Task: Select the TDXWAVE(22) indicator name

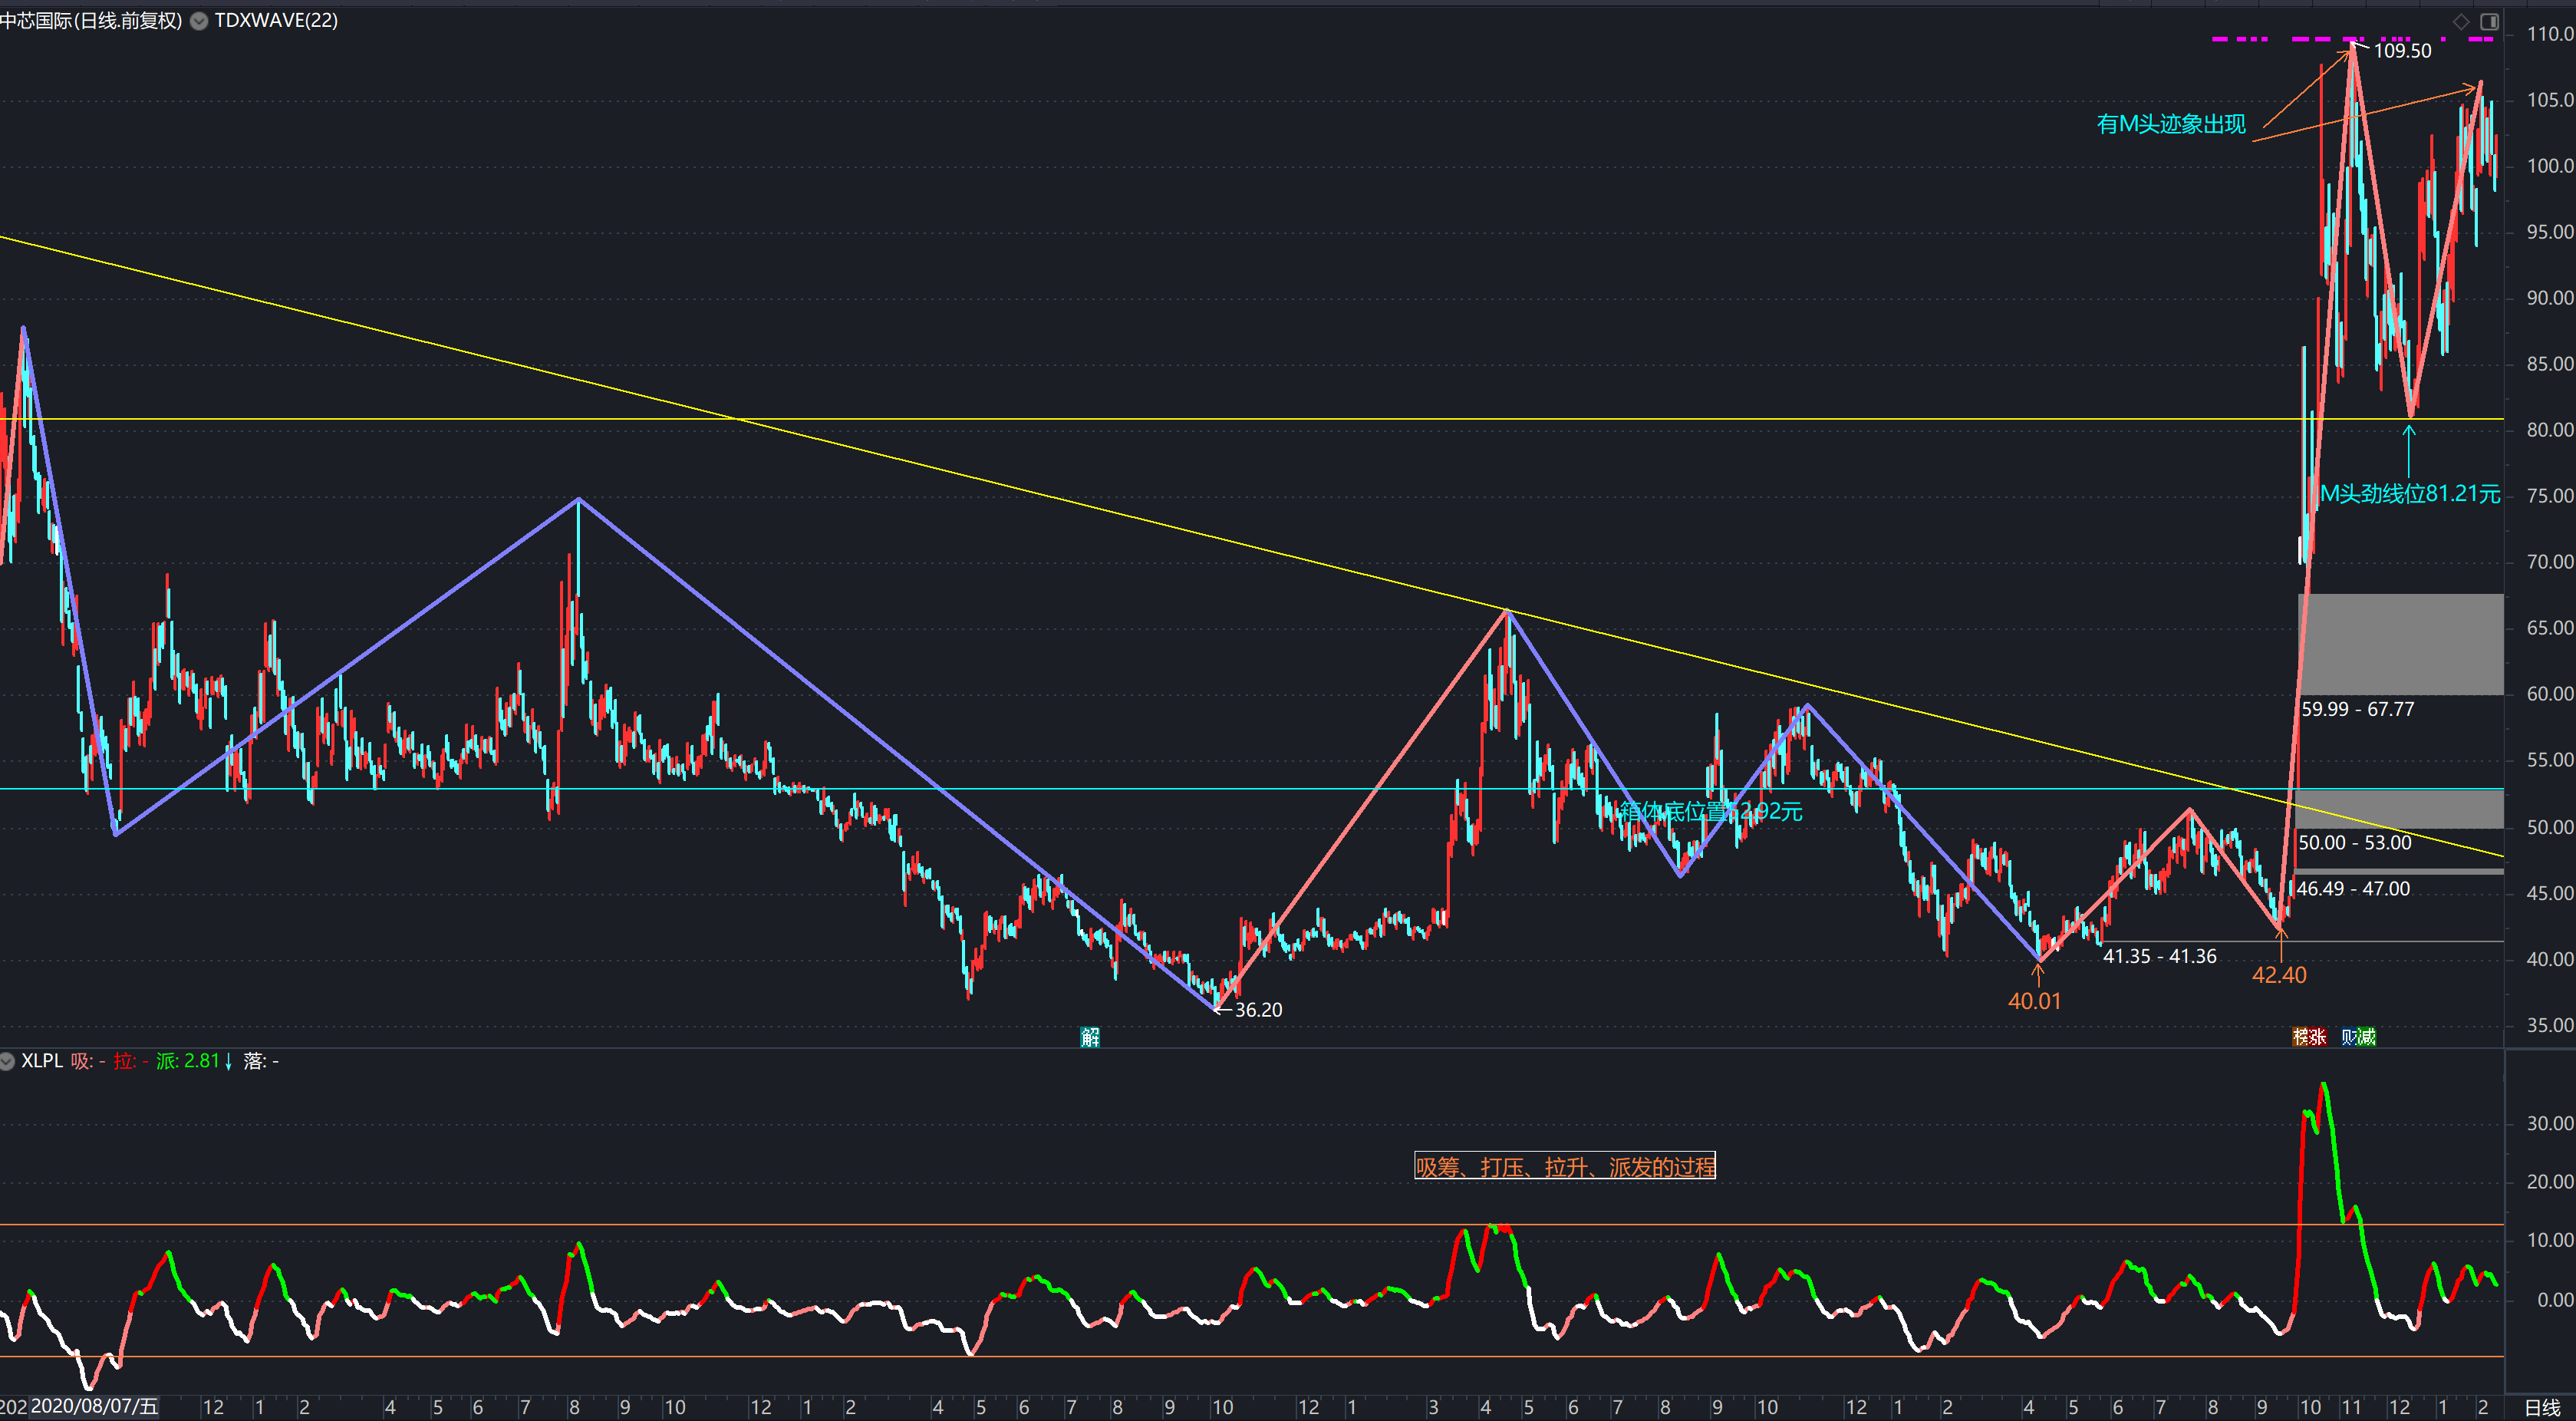Action: [276, 21]
